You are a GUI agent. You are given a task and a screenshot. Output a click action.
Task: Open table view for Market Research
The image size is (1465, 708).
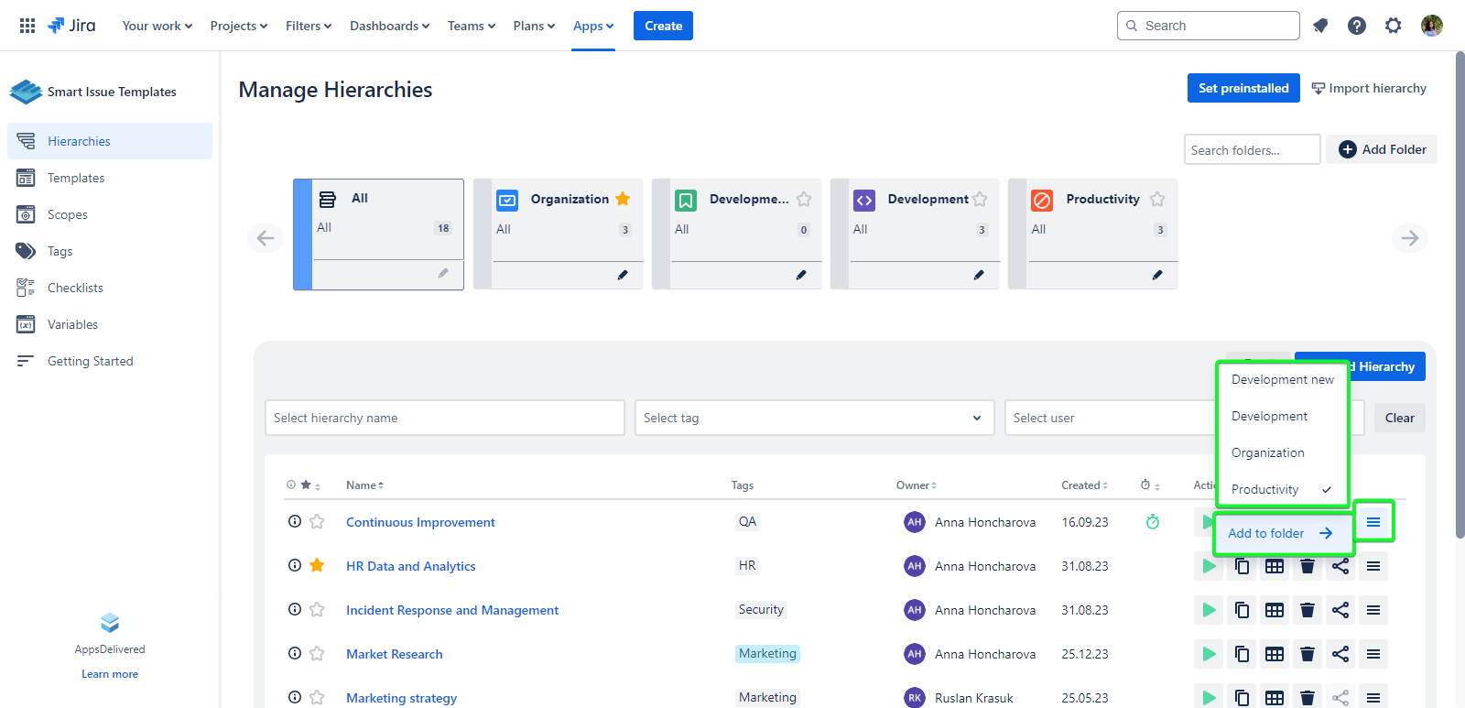pos(1275,654)
